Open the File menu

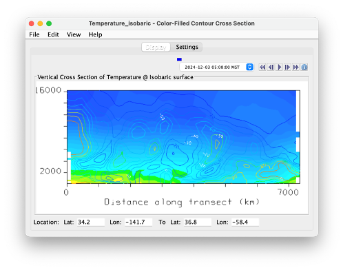click(x=34, y=34)
